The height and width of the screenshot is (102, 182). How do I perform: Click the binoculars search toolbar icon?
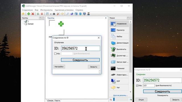54,14
